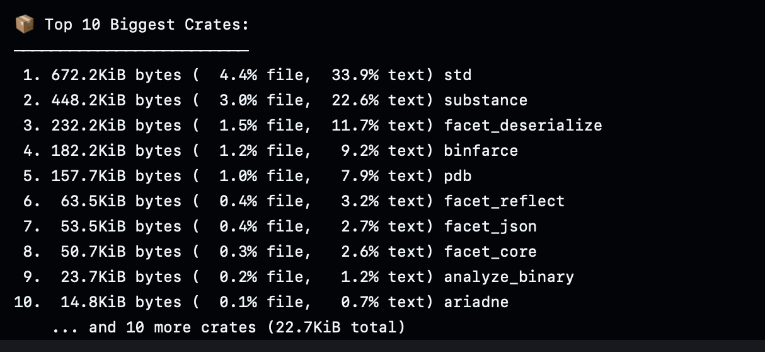765x352 pixels.
Task: Click the std crate name
Action: pyautogui.click(x=457, y=75)
